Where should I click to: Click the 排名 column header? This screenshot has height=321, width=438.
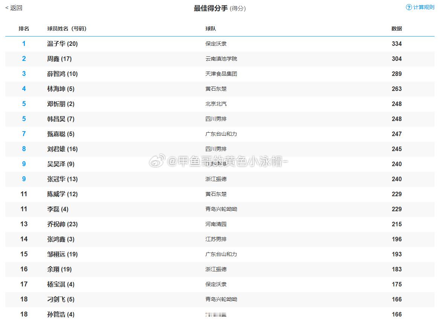(x=24, y=29)
